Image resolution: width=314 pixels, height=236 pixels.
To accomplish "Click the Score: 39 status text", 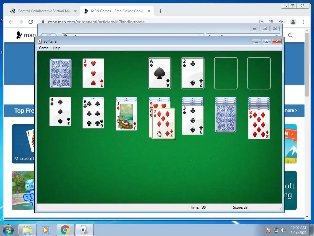I will click(x=240, y=207).
